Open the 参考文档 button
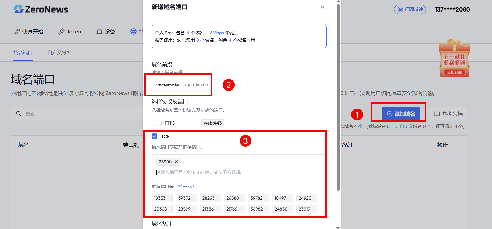492x229 pixels. tap(448, 114)
